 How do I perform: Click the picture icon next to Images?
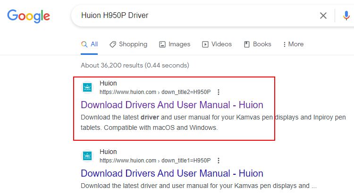[x=162, y=44]
